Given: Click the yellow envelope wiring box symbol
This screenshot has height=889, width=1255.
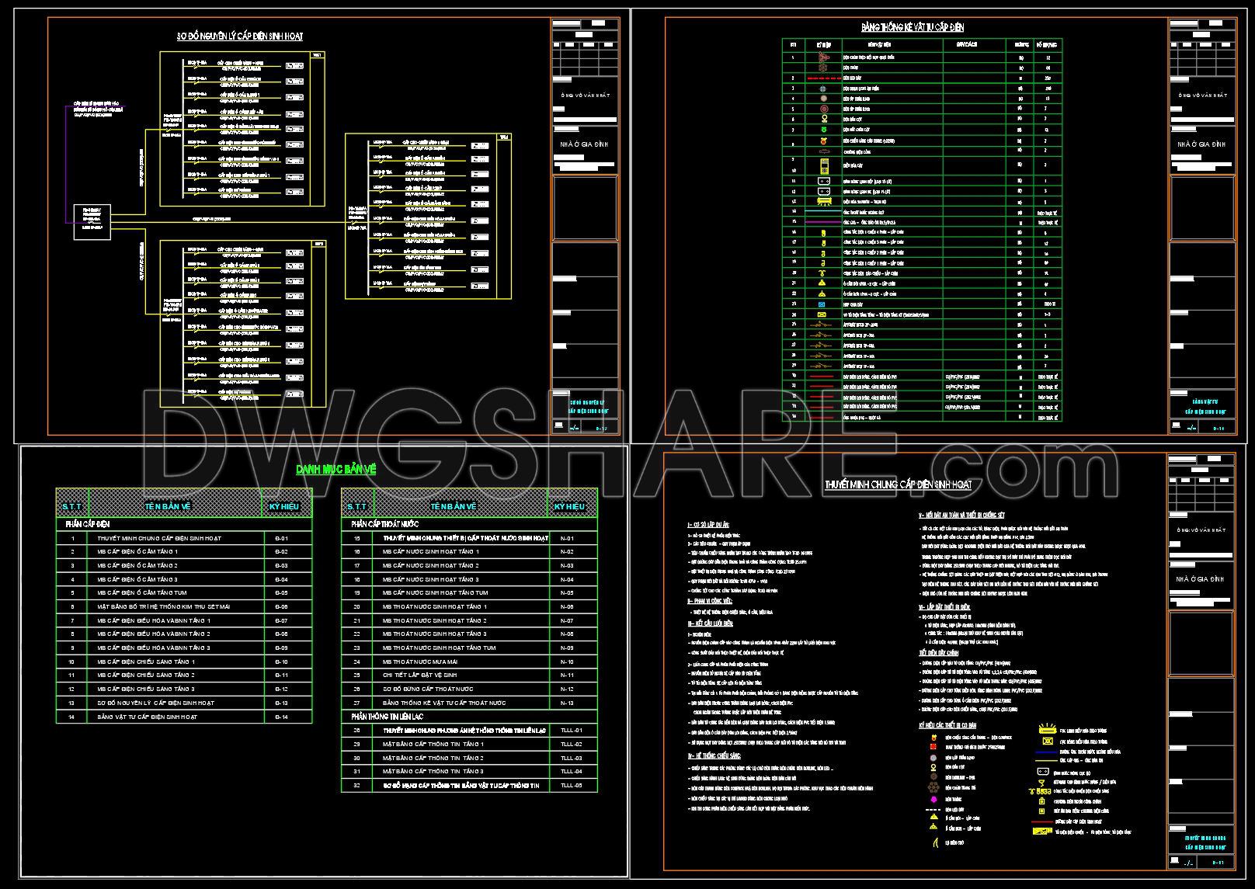Looking at the screenshot, I should click(x=822, y=315).
